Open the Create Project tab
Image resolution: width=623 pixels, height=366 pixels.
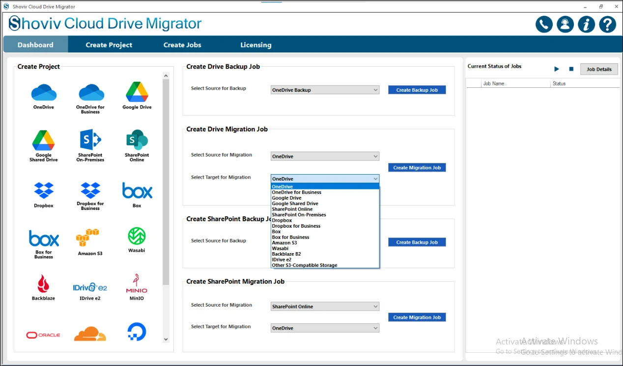click(109, 45)
